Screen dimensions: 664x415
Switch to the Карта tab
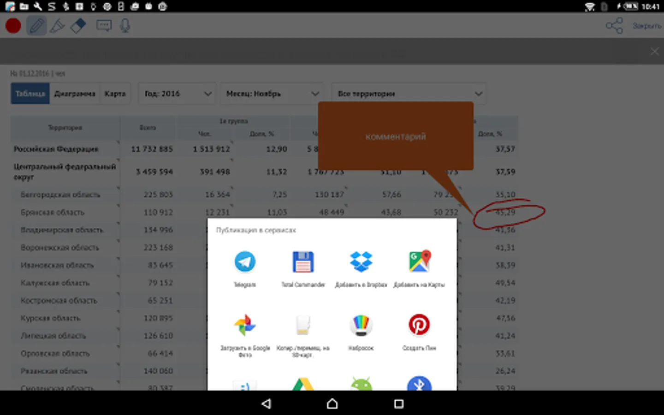(115, 94)
